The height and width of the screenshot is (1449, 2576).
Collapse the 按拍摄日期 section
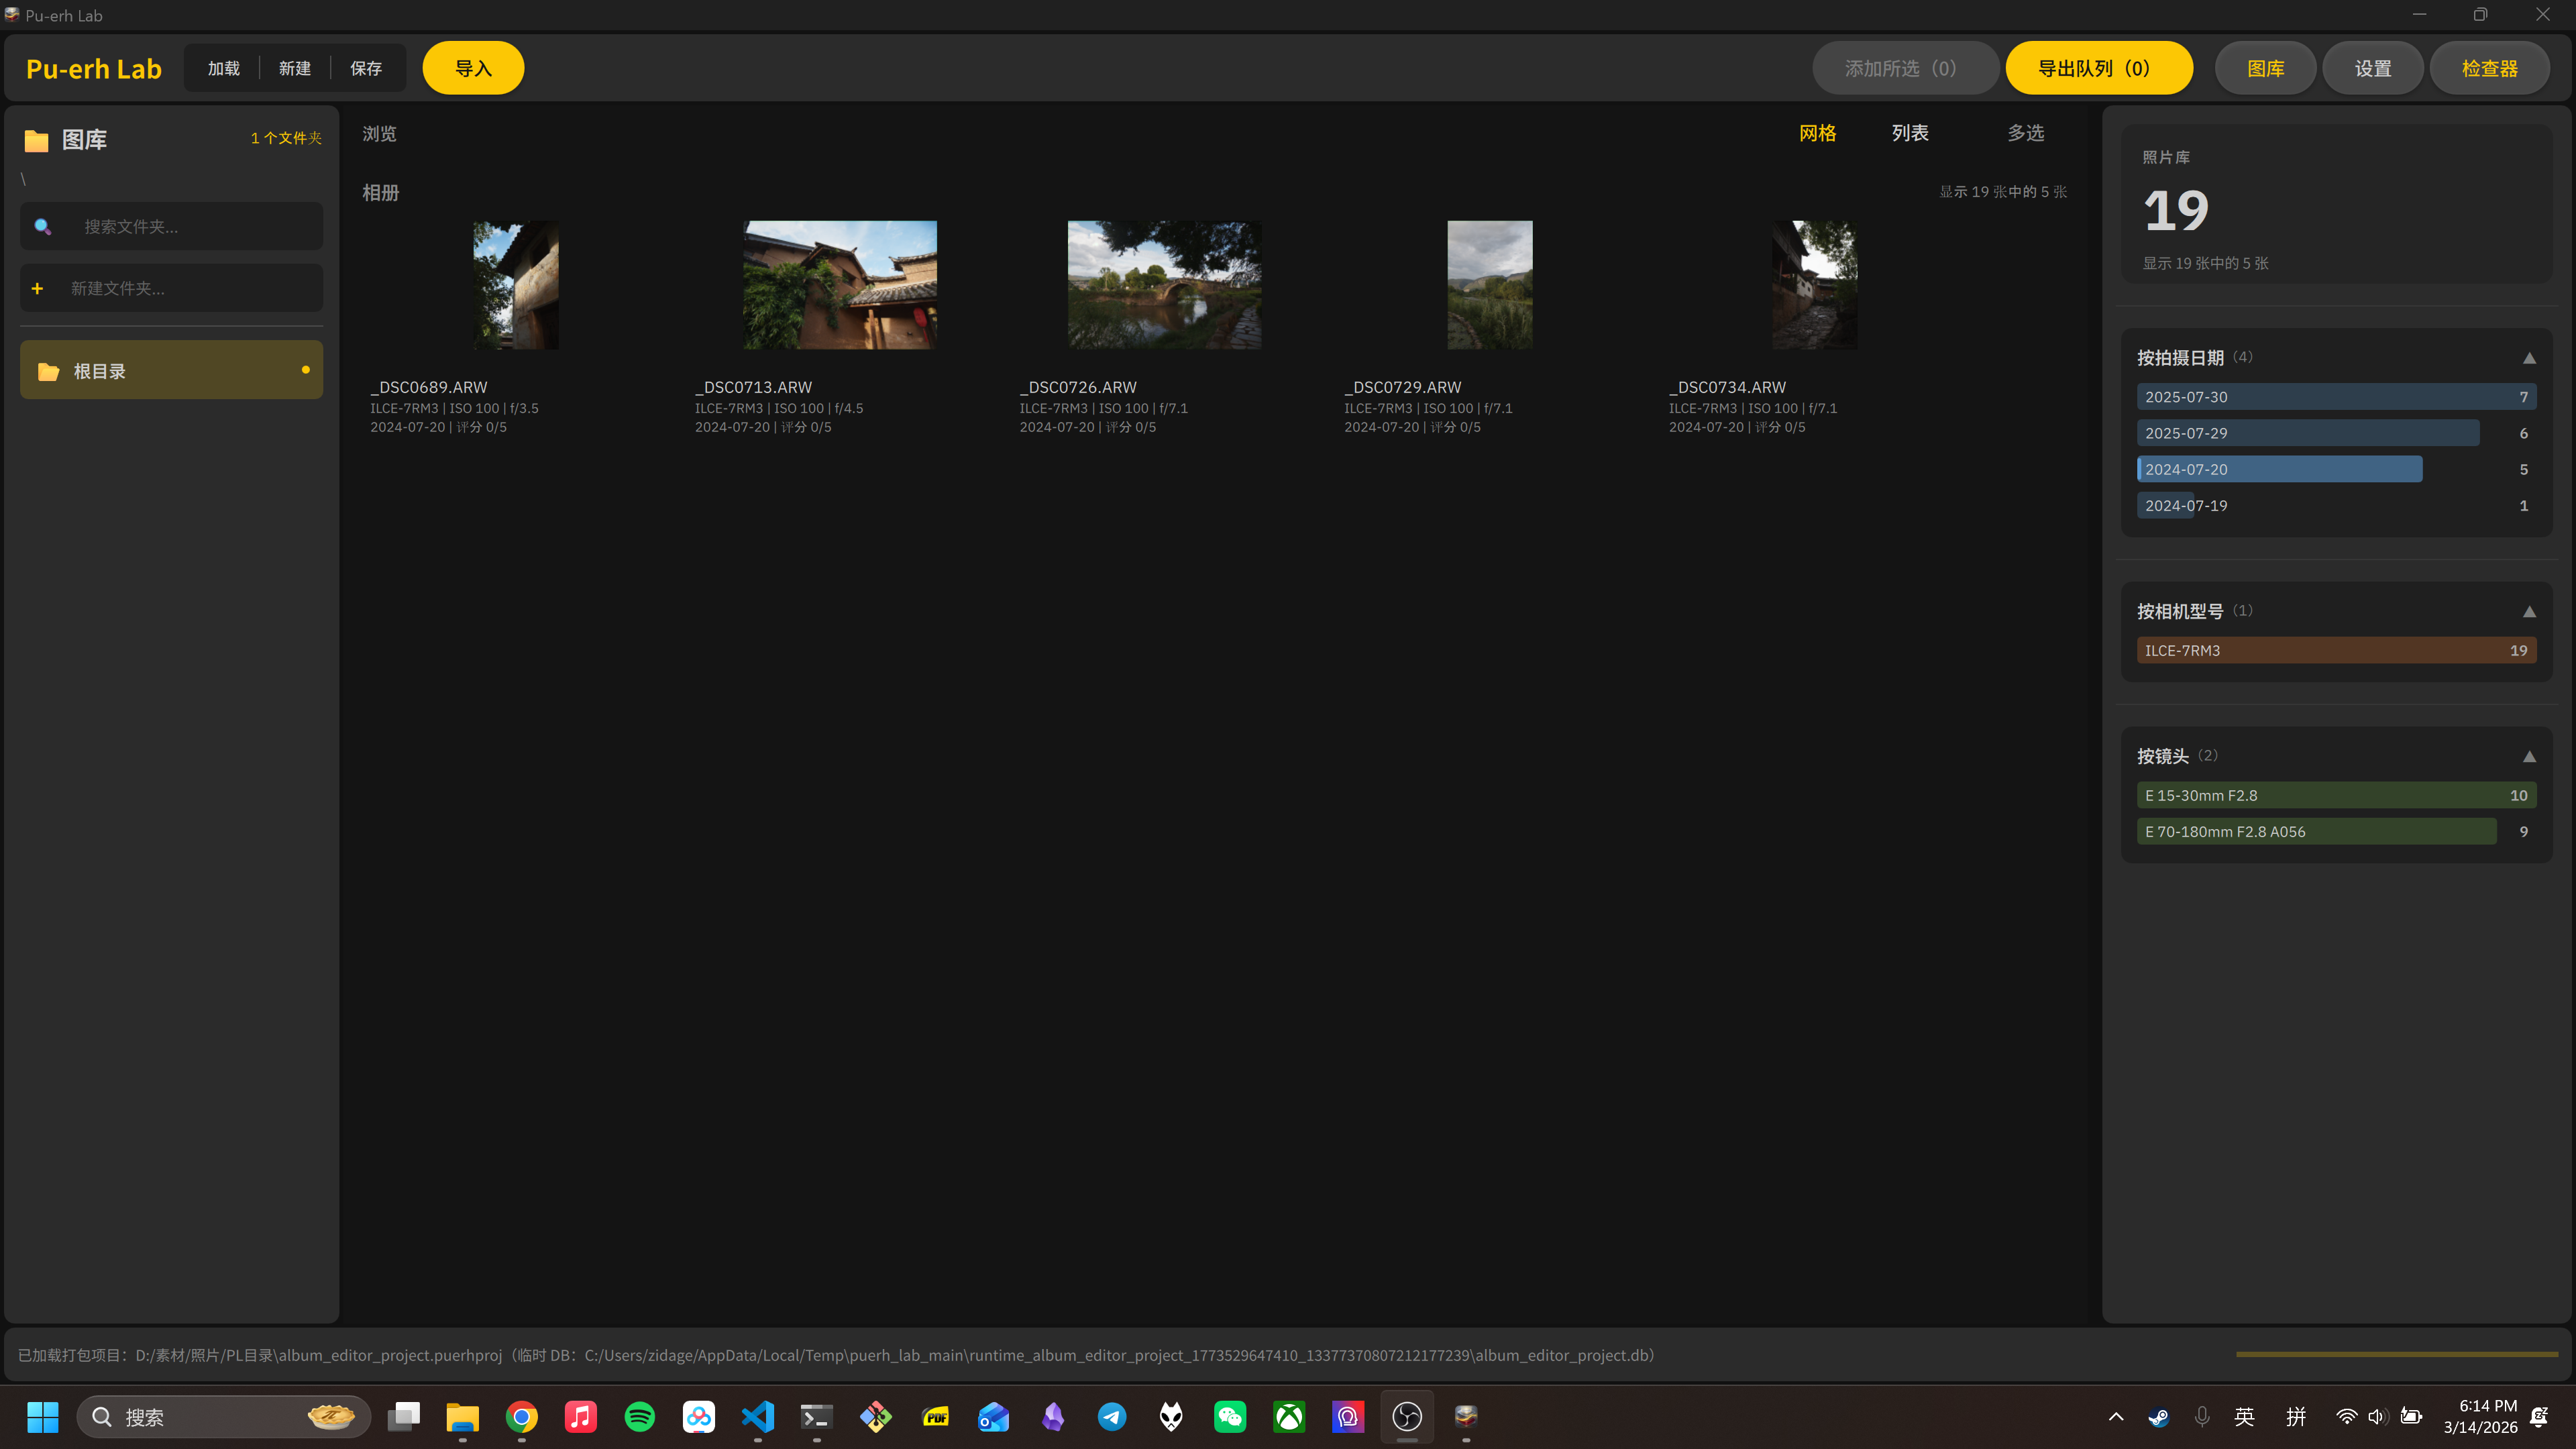tap(2529, 358)
